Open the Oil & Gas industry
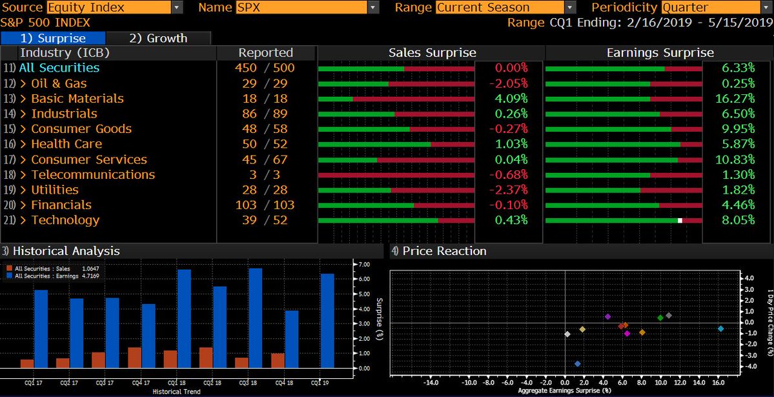Image resolution: width=774 pixels, height=397 pixels. pos(59,83)
